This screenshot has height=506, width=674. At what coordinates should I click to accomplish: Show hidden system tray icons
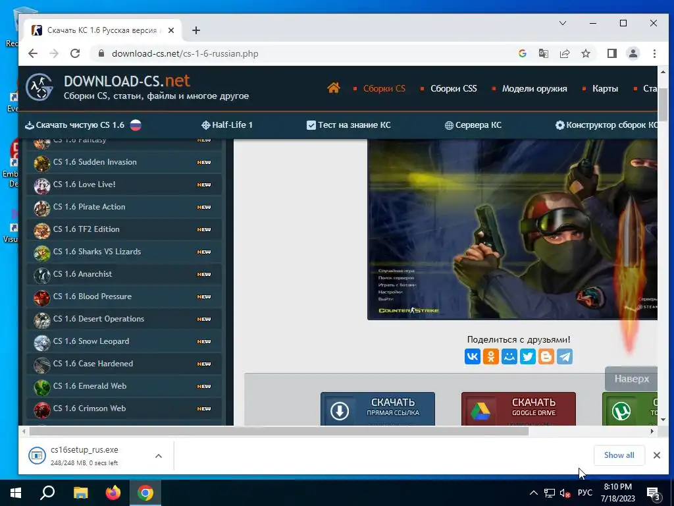533,493
